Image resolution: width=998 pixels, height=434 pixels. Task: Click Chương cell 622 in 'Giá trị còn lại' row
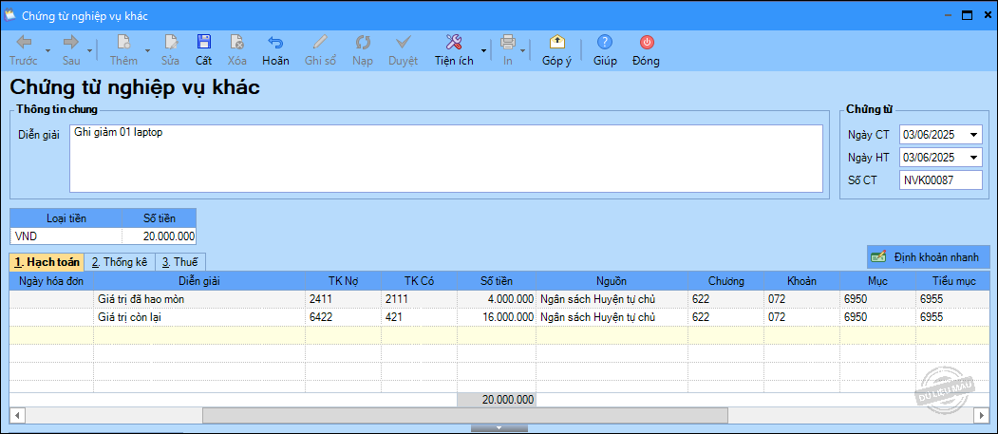point(726,317)
